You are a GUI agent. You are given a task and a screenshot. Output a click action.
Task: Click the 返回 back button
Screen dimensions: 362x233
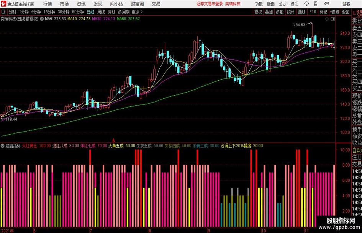click(x=346, y=12)
